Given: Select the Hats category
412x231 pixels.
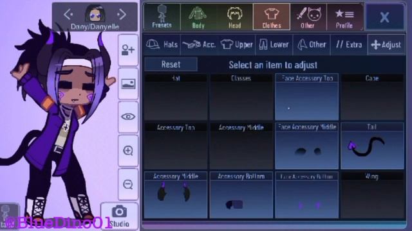Looking at the screenshot, I should click(162, 44).
